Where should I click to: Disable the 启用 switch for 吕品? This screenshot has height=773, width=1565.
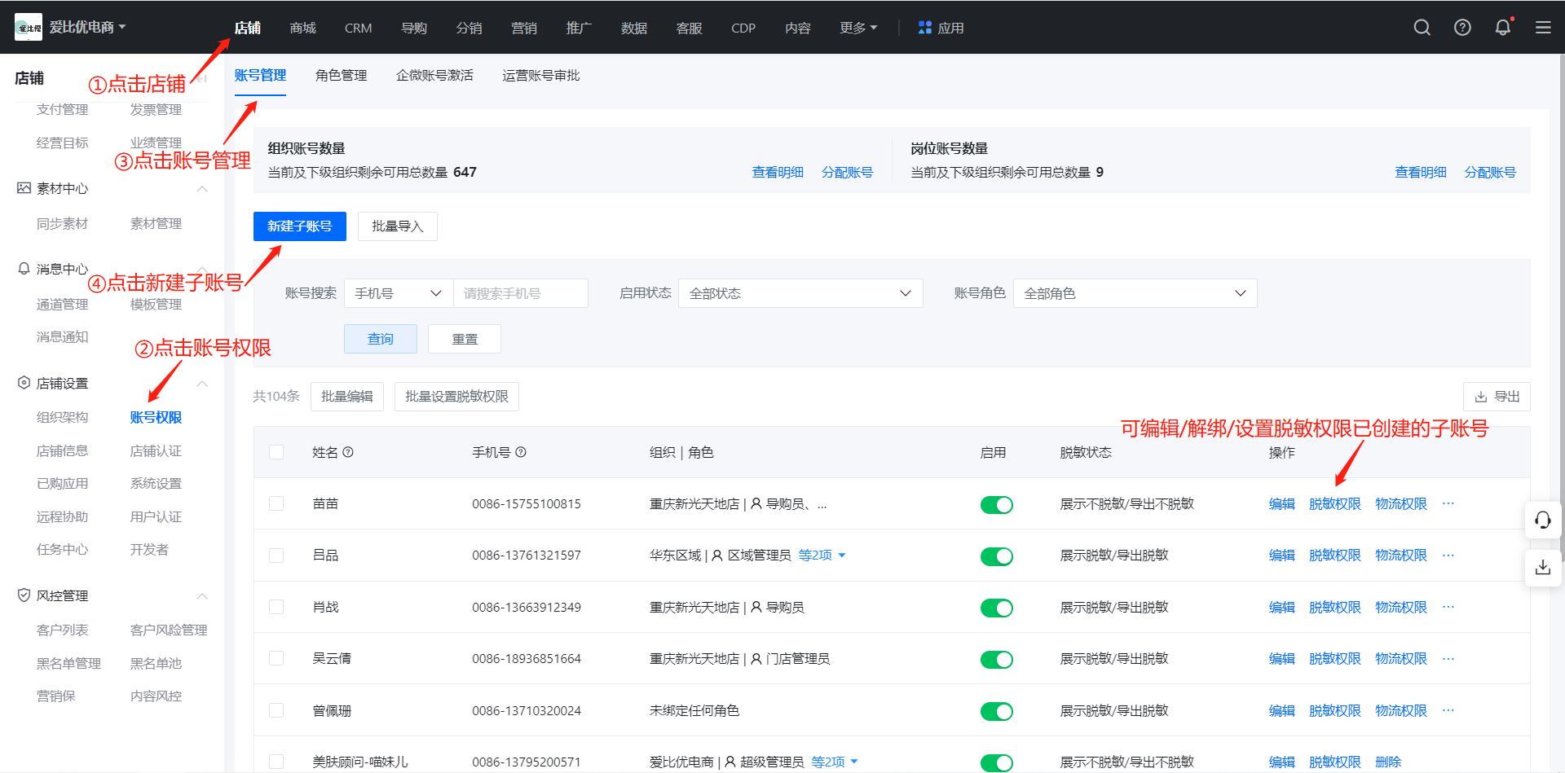[996, 556]
